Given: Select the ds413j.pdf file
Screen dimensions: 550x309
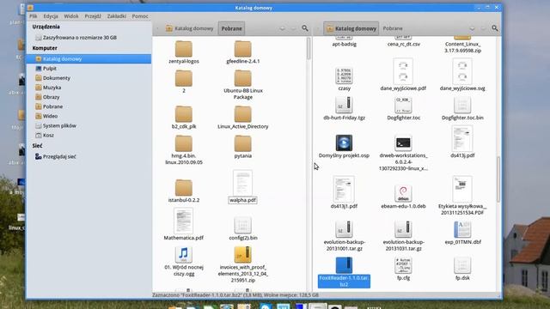Looking at the screenshot, I should coord(462,139).
